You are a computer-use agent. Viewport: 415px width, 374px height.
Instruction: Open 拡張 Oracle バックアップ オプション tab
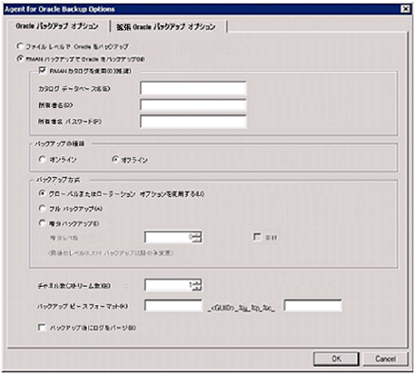click(166, 27)
